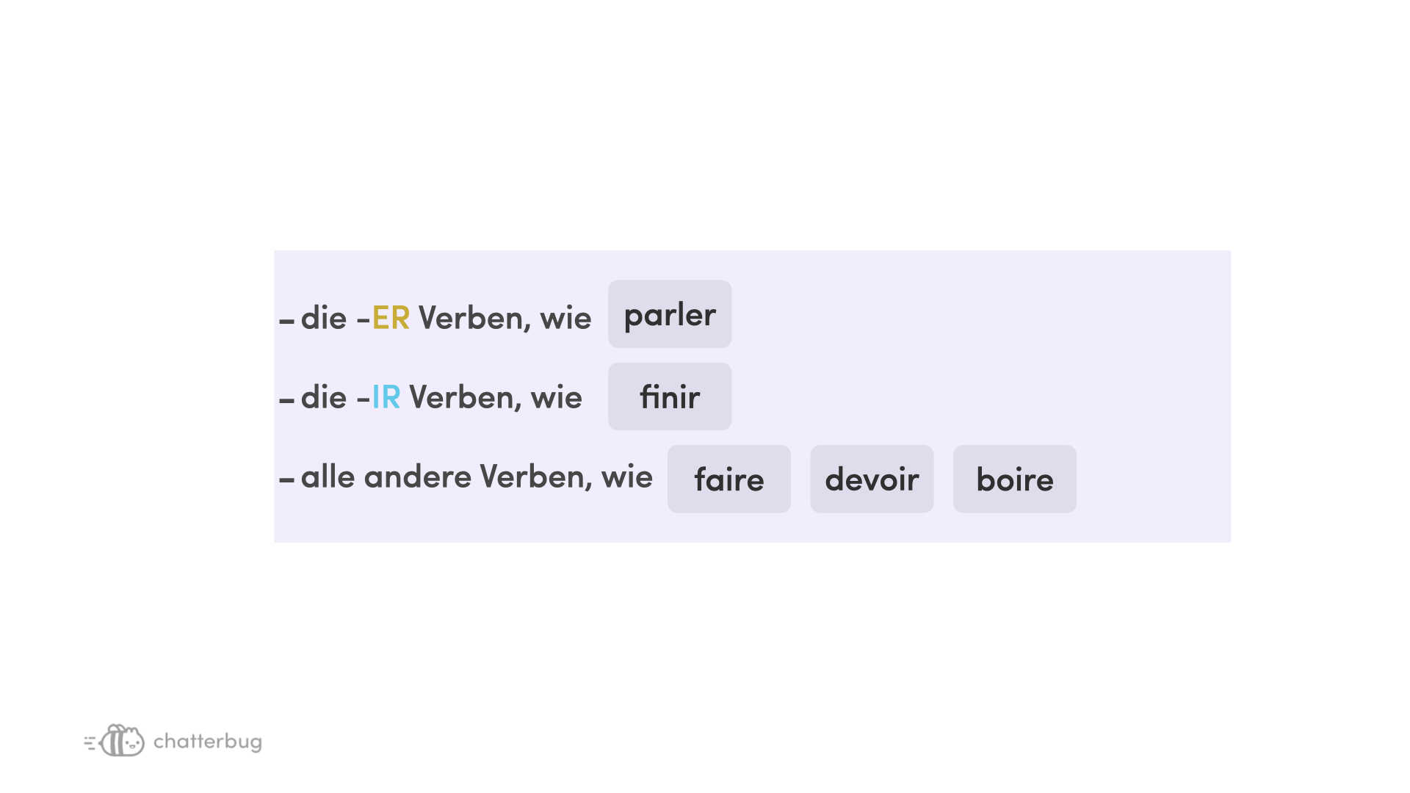
Task: Click 'die' in the -ER line
Action: (x=324, y=318)
